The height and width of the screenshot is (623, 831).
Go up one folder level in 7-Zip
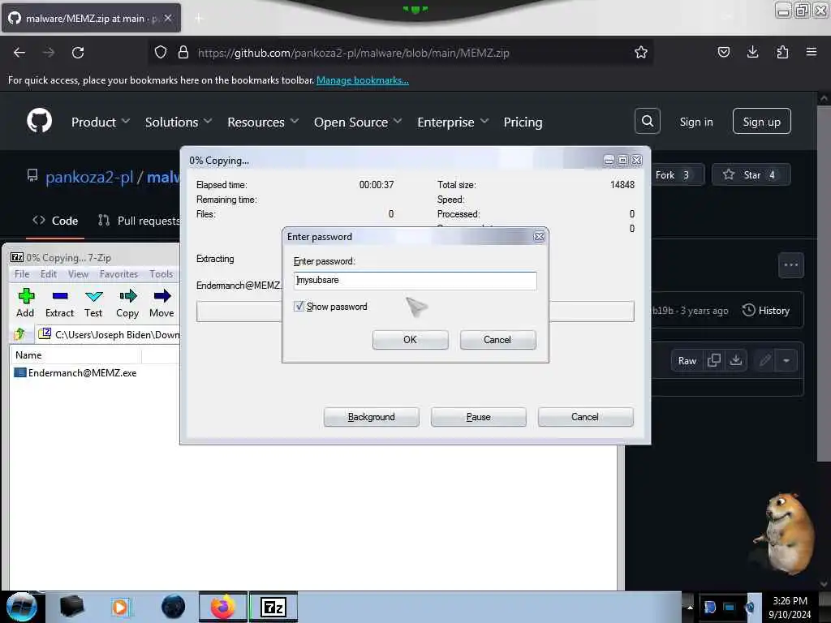coord(19,334)
